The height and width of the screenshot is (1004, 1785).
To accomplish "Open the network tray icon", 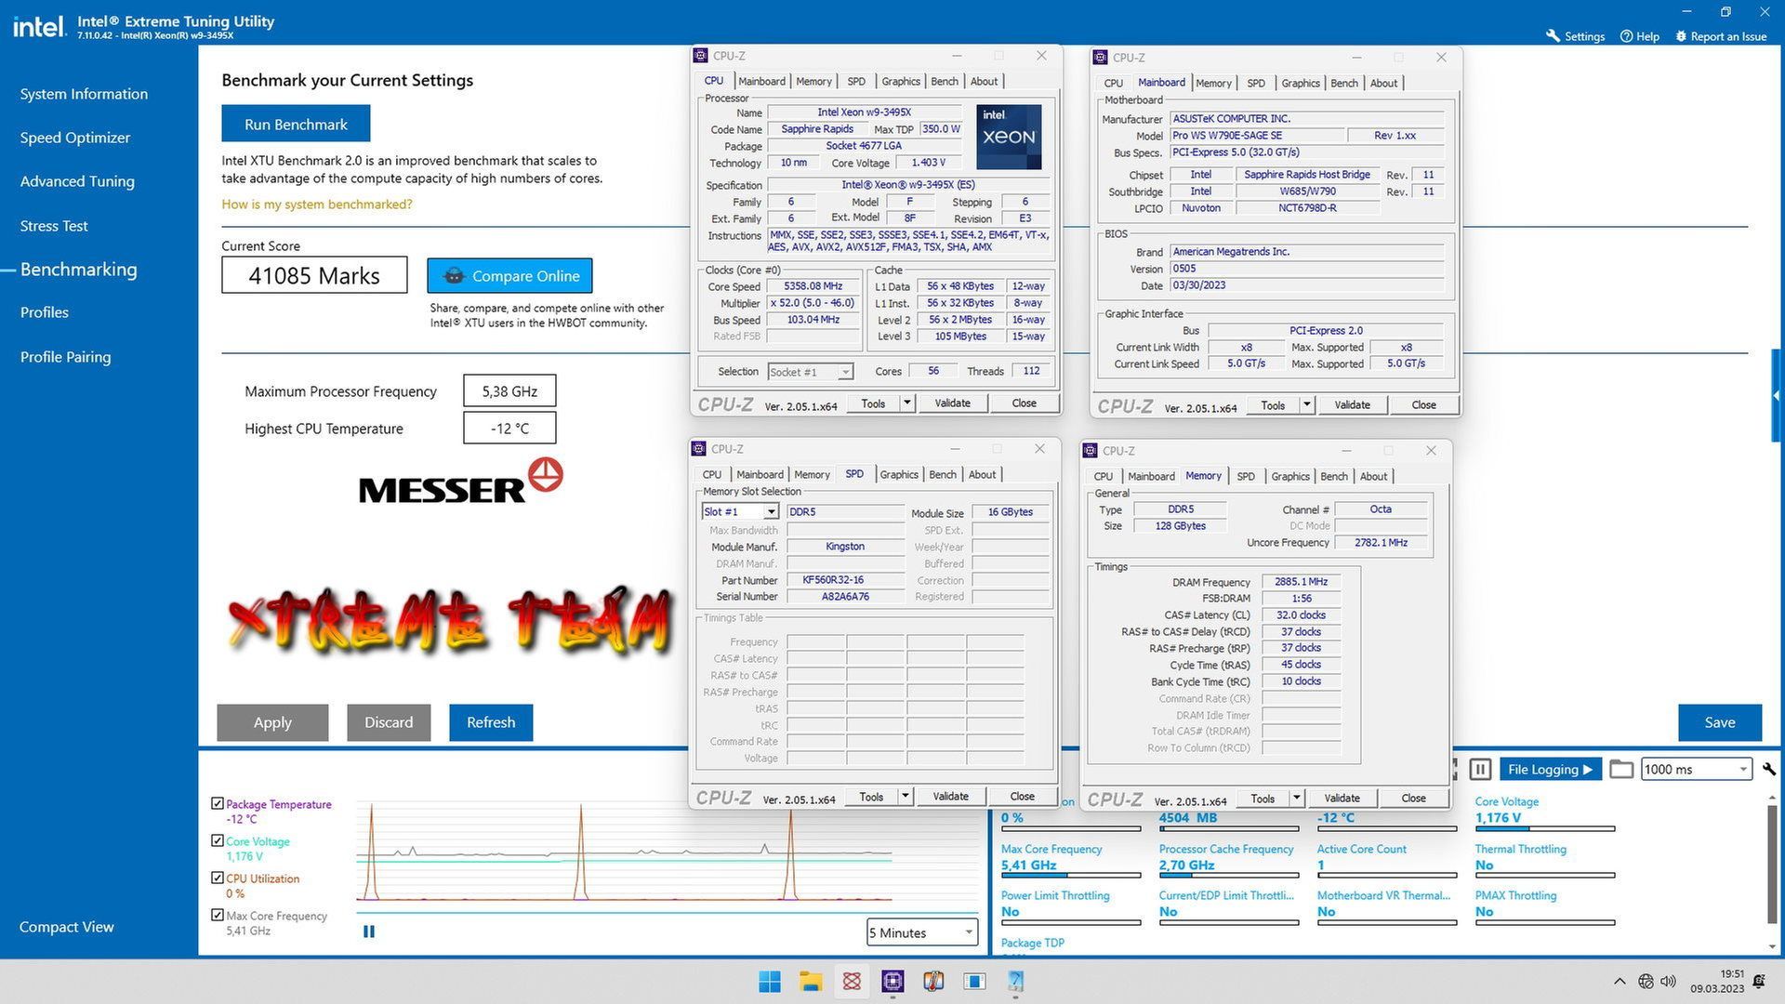I will point(1646,981).
